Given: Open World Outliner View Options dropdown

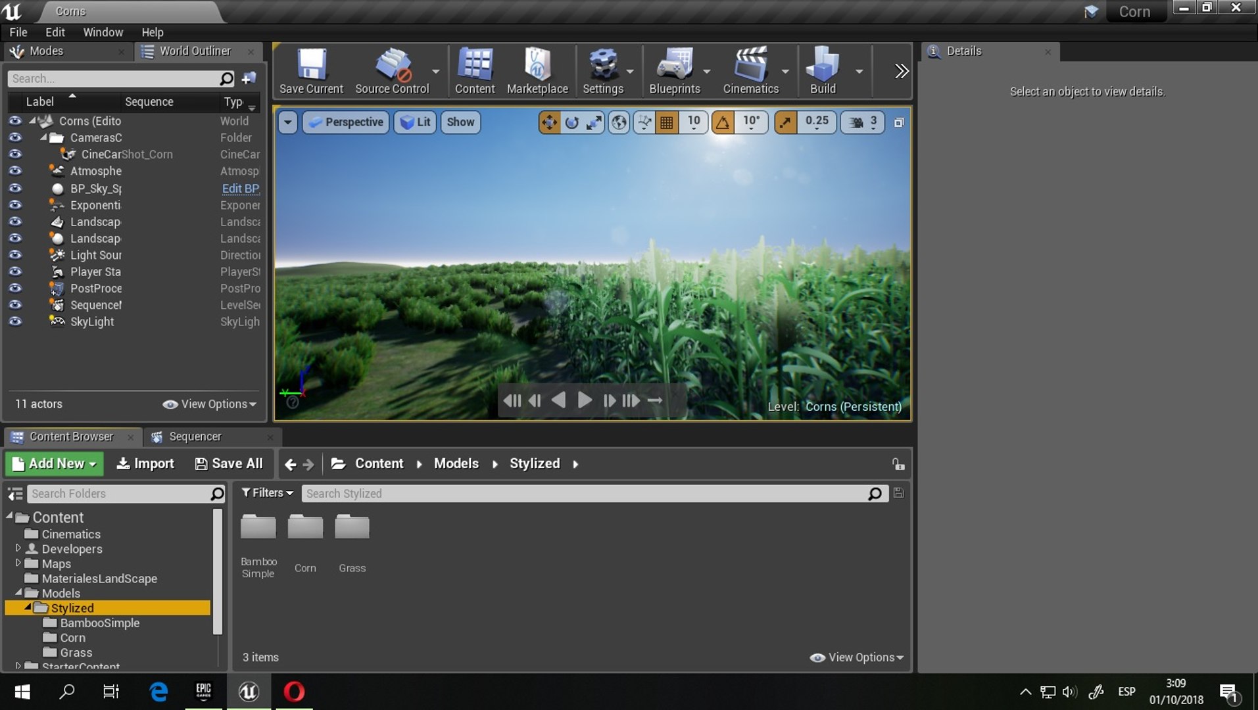Looking at the screenshot, I should pos(210,404).
